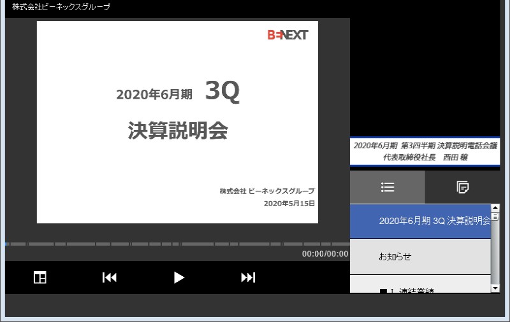Click the chapter list scroll down arrow
Image resolution: width=510 pixels, height=322 pixels.
tap(495, 288)
